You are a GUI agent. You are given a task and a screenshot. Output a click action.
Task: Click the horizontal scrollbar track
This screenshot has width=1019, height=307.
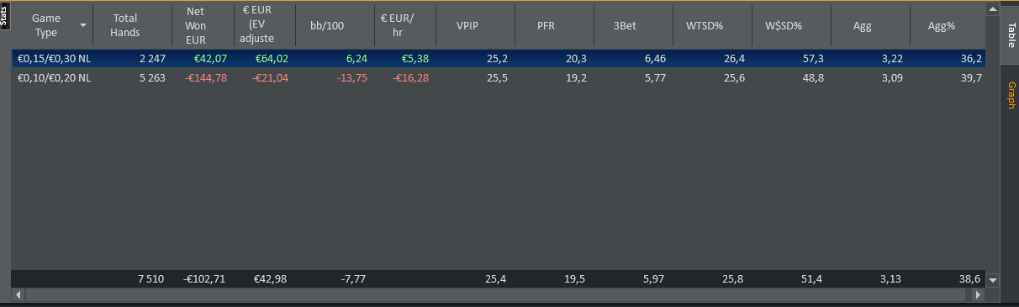click(498, 295)
